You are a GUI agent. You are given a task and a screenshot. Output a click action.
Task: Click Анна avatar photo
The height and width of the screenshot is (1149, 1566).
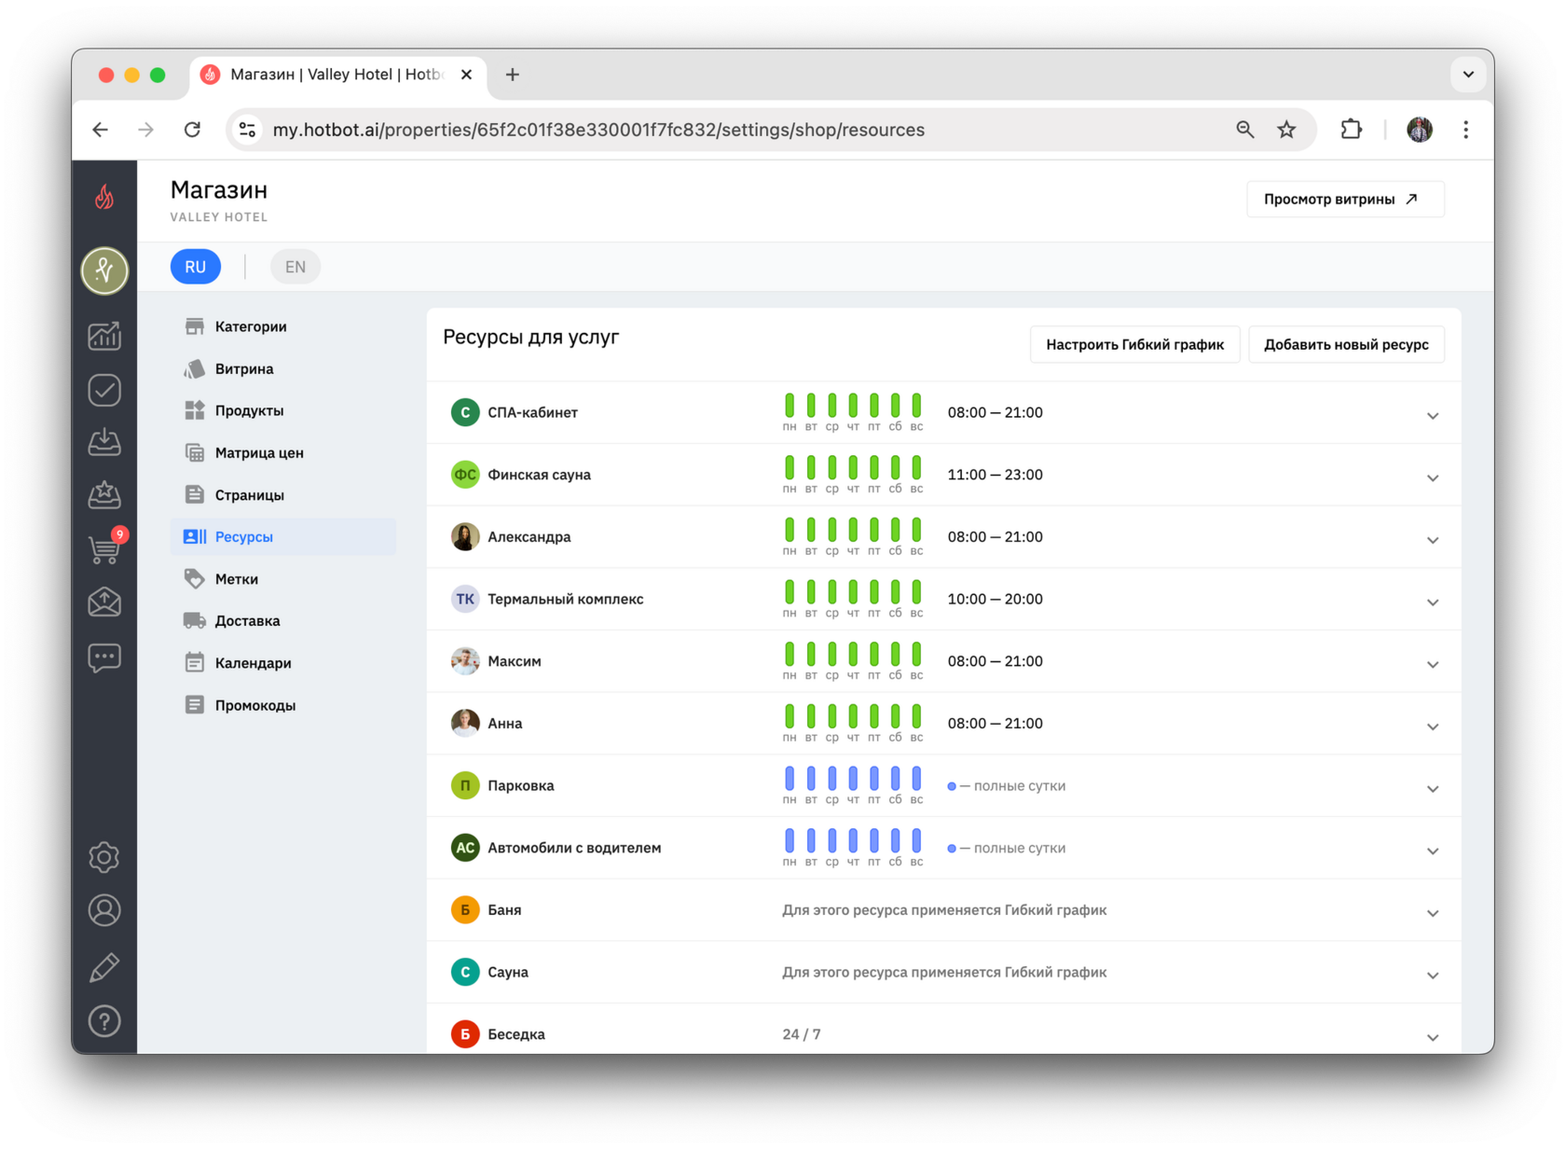[x=465, y=724]
